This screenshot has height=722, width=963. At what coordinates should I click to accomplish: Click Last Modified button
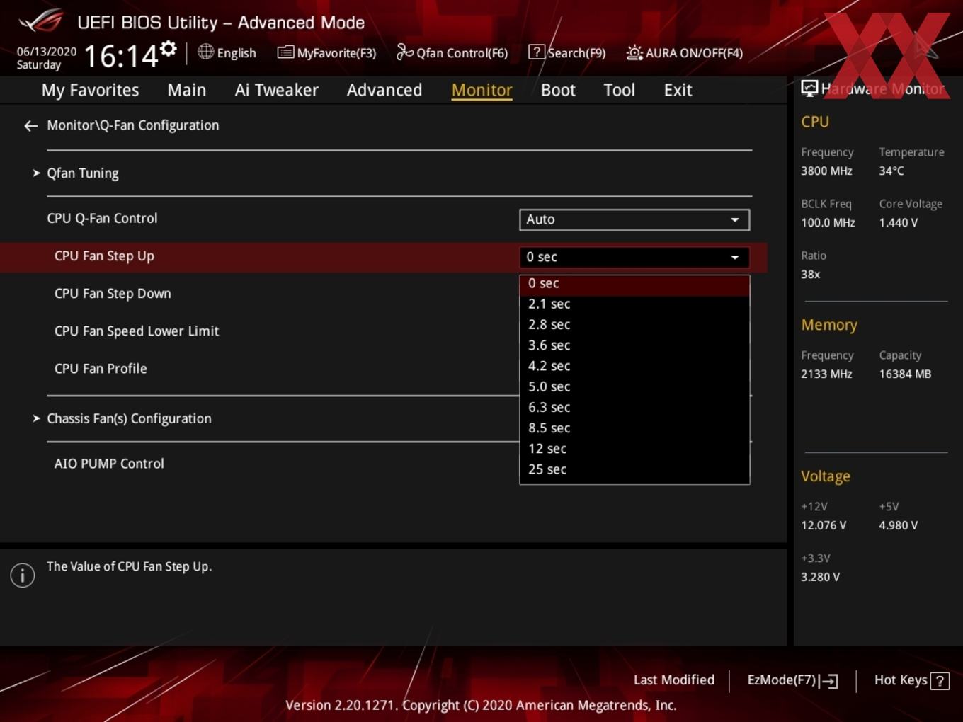[x=674, y=680]
